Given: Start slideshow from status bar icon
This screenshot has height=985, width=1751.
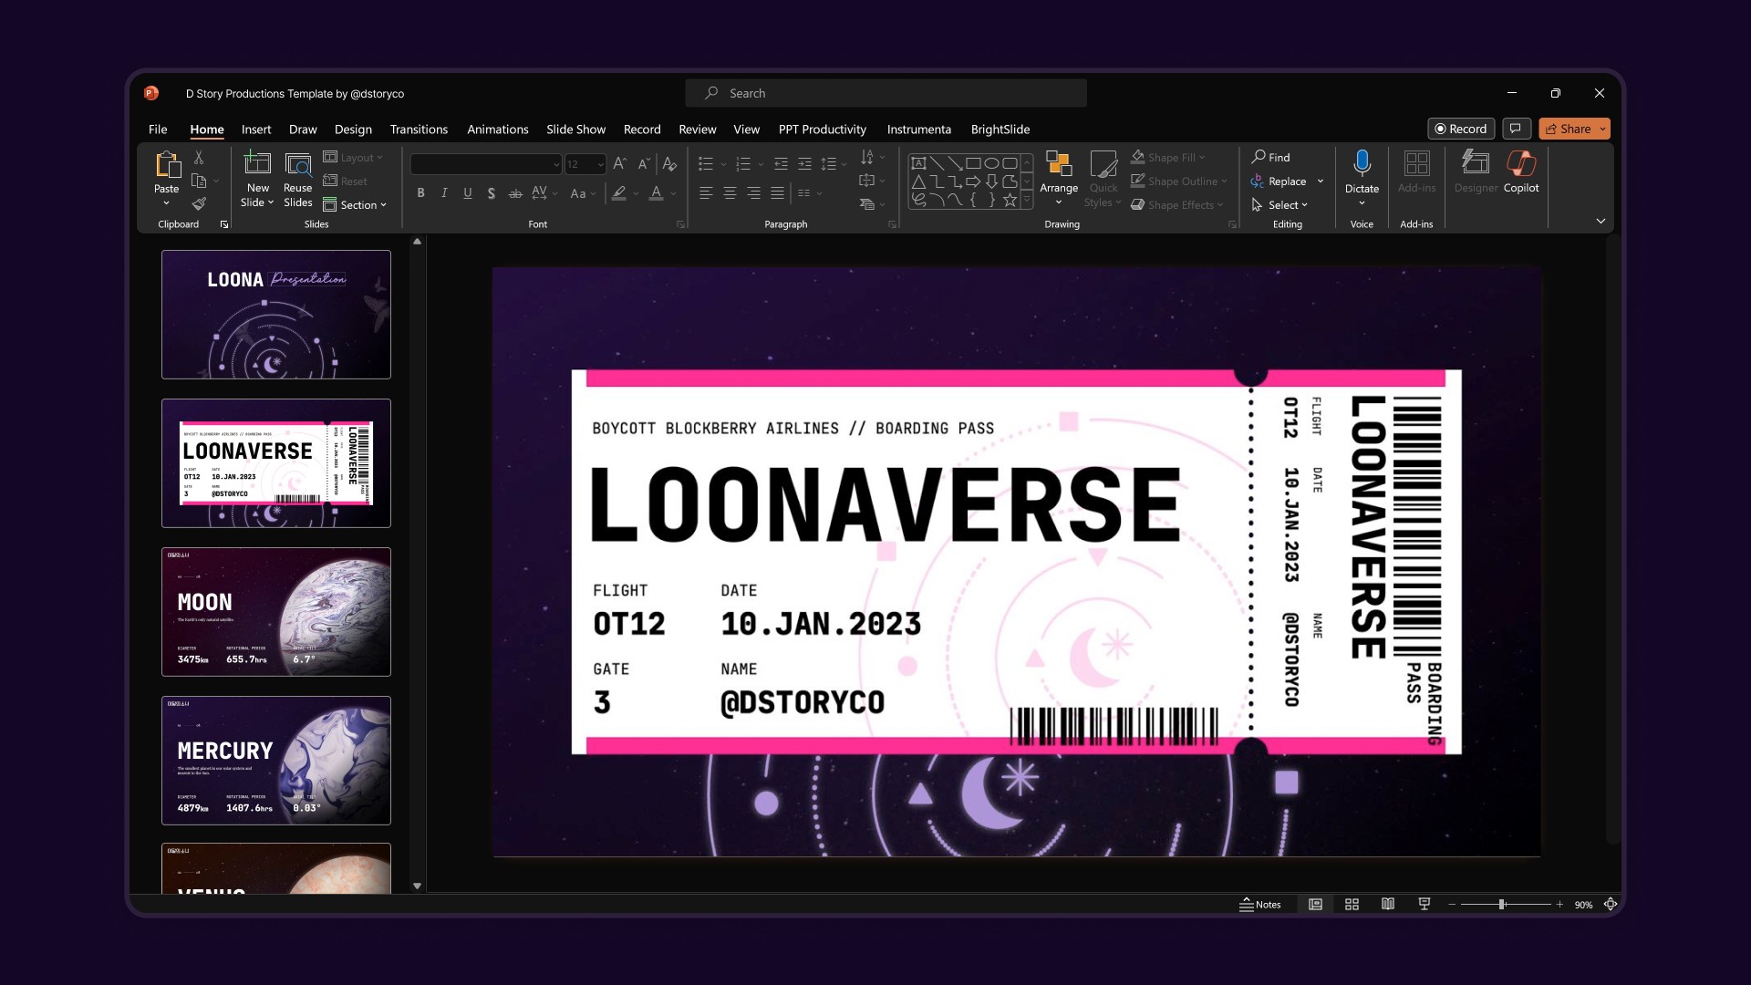Looking at the screenshot, I should (x=1424, y=904).
